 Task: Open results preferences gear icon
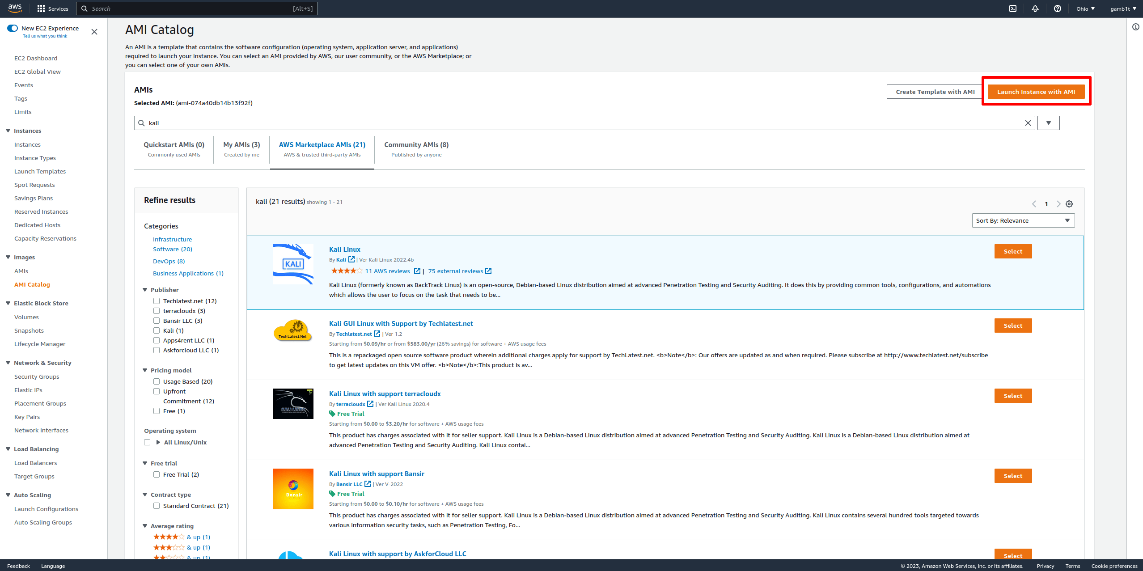coord(1069,204)
